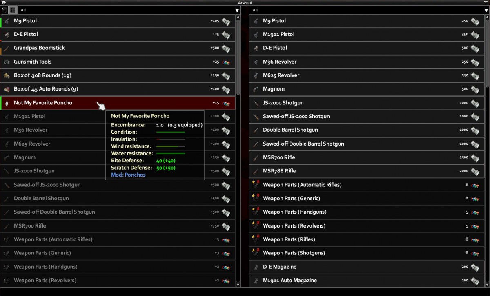Close the Arsenal window

click(3, 3)
